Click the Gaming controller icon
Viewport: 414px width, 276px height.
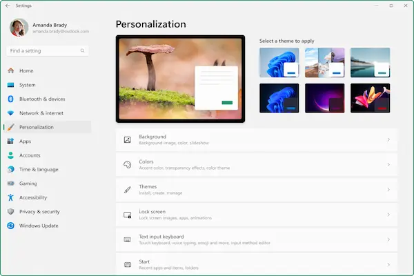[10, 184]
